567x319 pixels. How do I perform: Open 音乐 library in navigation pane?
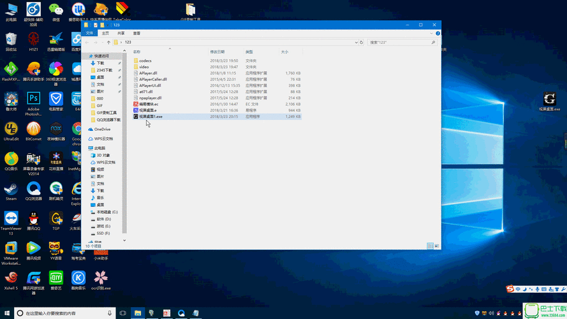[100, 198]
